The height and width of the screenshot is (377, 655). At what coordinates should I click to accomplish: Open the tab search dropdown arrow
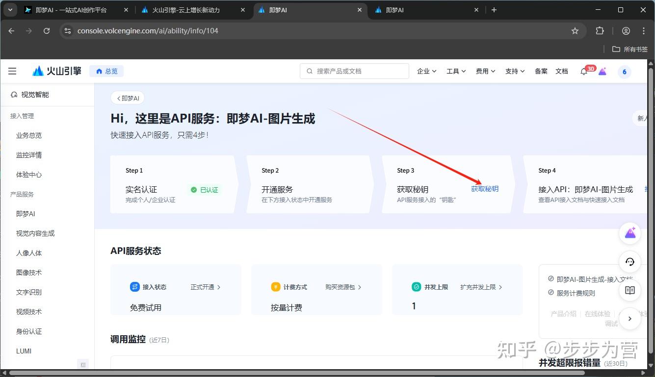pos(10,10)
